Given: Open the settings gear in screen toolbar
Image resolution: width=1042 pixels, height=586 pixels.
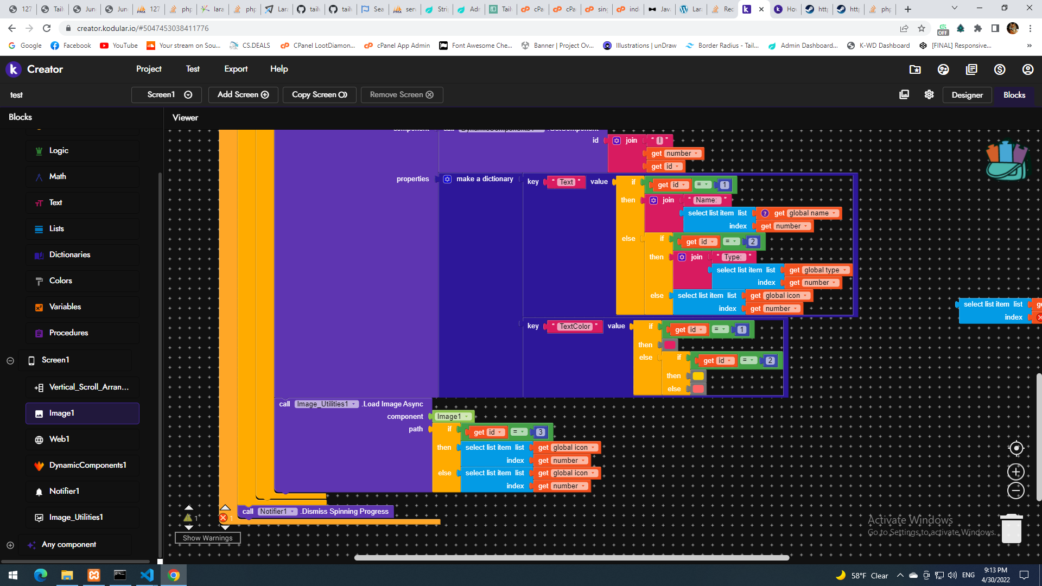Looking at the screenshot, I should tap(929, 94).
